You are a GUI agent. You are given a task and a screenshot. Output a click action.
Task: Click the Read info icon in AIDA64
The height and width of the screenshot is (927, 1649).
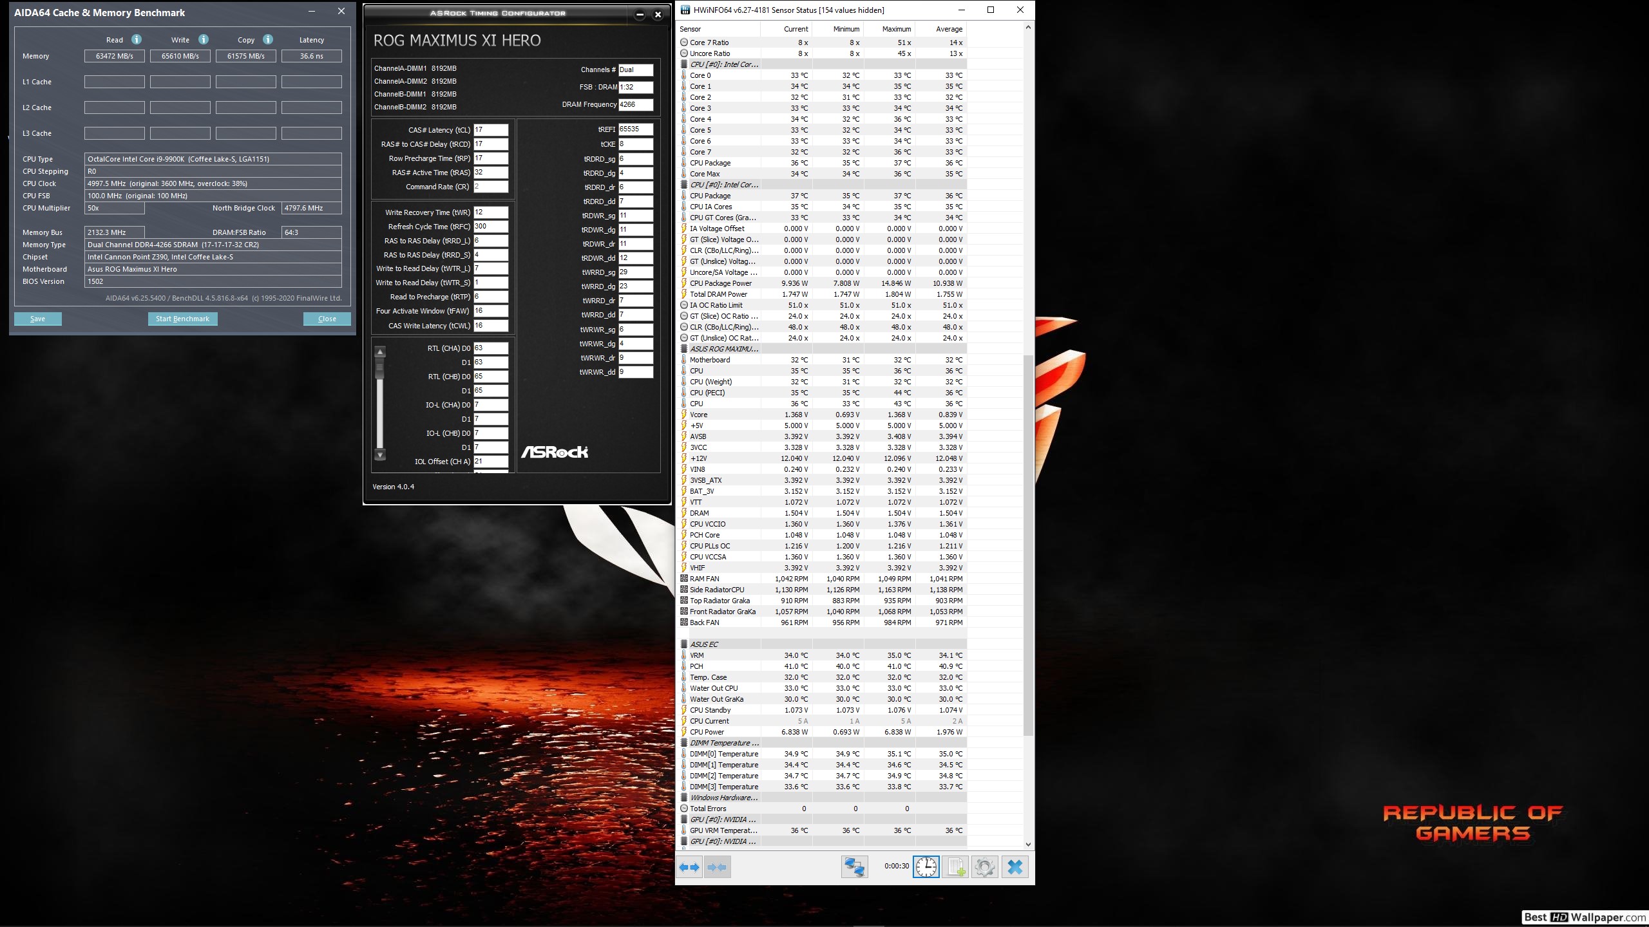pos(137,39)
